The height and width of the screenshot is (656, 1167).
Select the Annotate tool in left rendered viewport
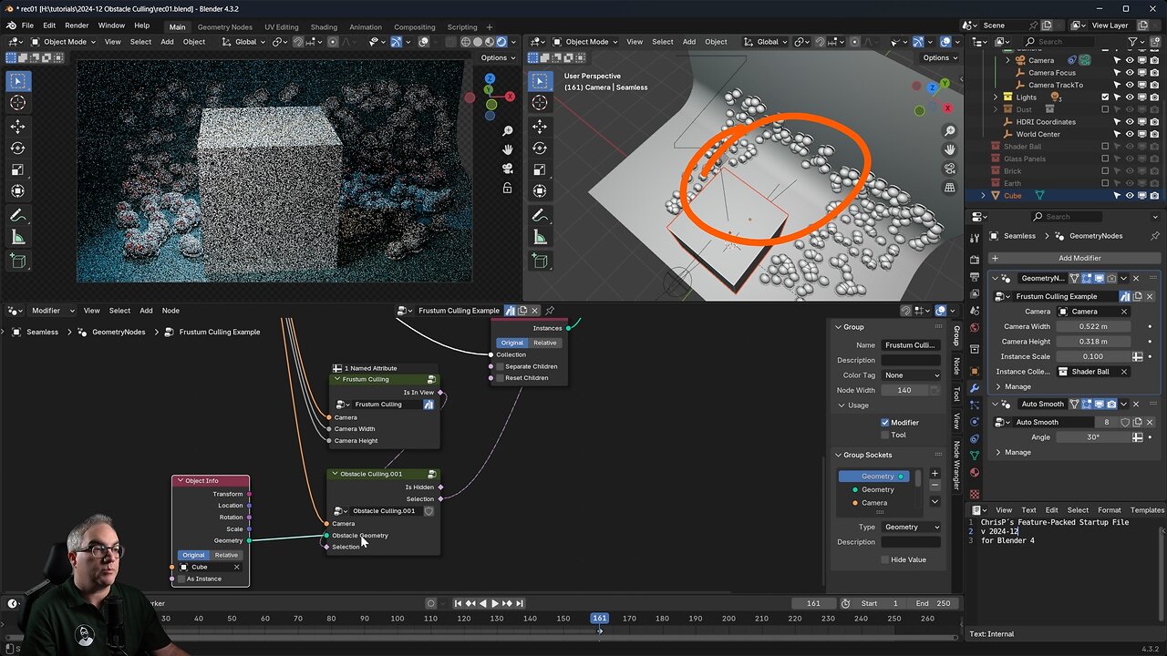[x=17, y=217]
